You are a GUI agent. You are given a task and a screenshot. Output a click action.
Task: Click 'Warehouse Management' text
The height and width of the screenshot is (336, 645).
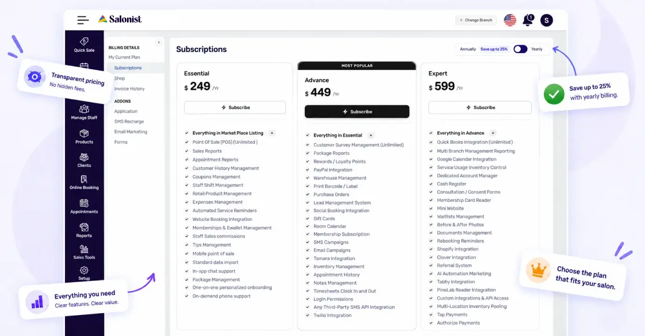(x=340, y=178)
